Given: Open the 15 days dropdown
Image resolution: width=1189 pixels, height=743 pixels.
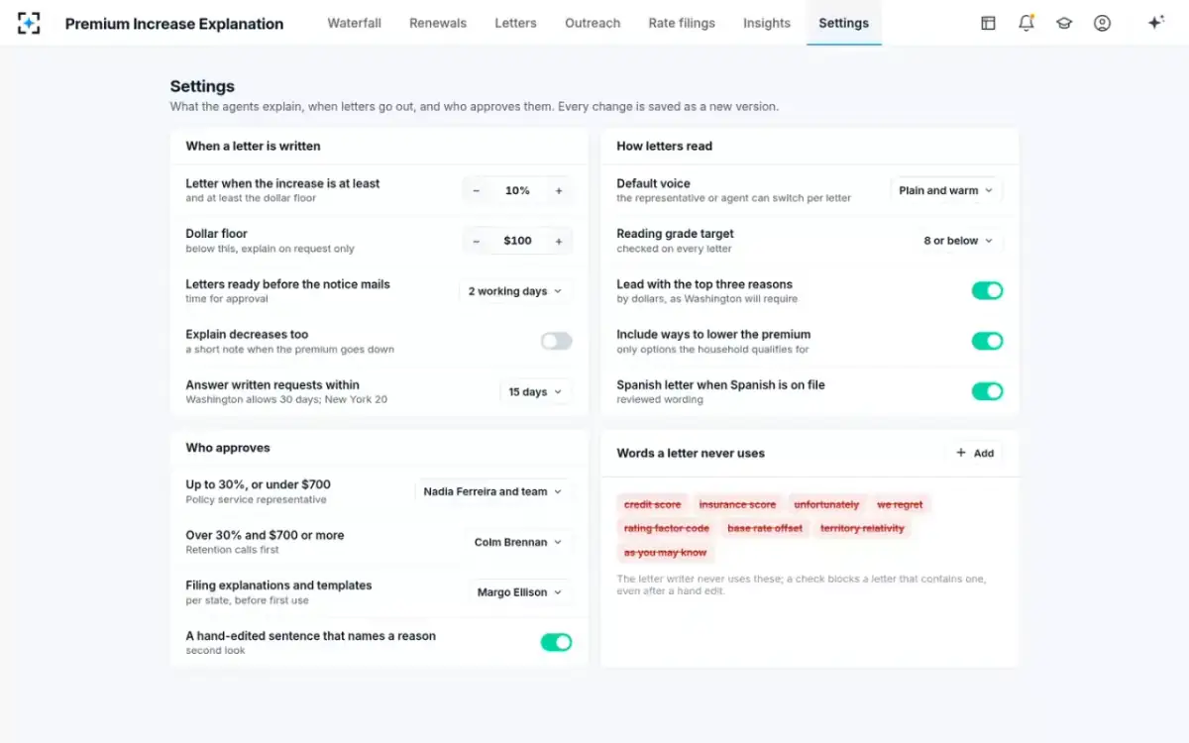Looking at the screenshot, I should pos(535,391).
